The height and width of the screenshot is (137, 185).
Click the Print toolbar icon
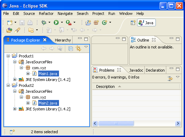pyautogui.click(x=30, y=22)
